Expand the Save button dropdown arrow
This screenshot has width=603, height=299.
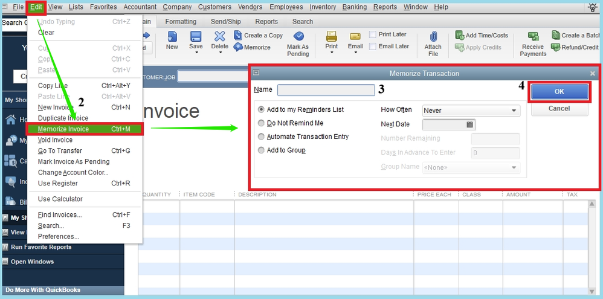point(196,53)
